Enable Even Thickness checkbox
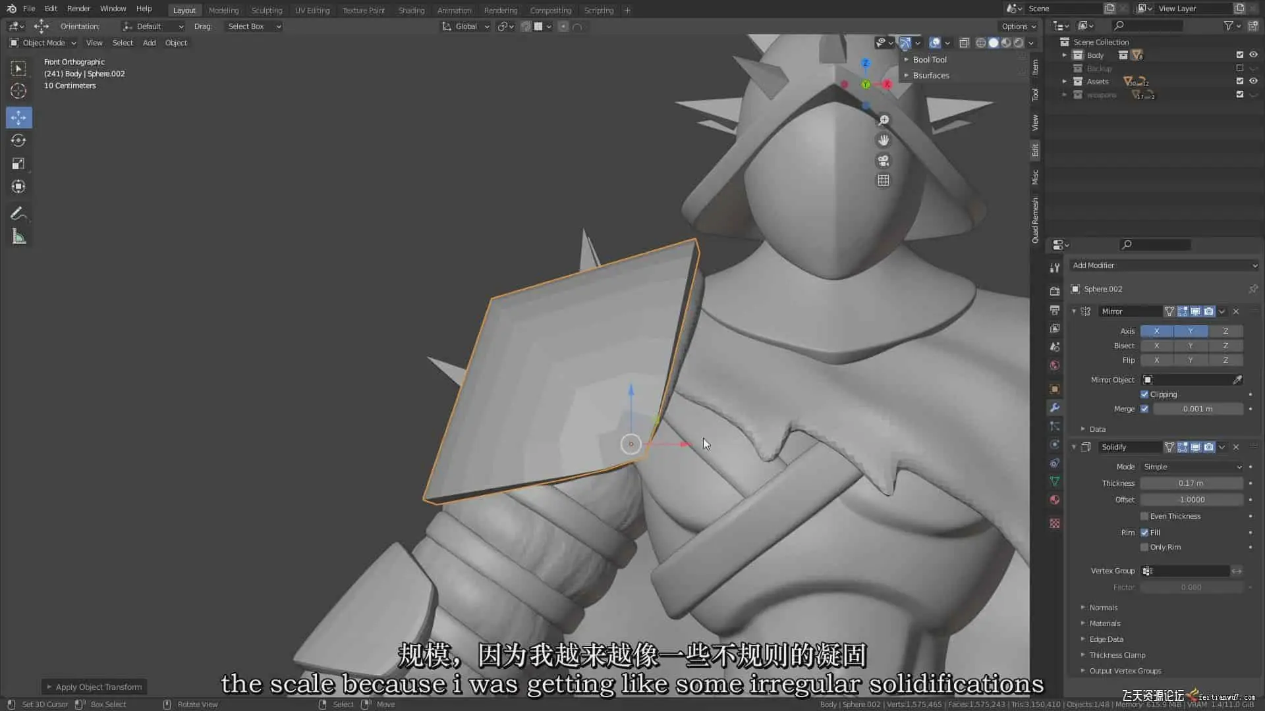The height and width of the screenshot is (711, 1265). pos(1144,516)
